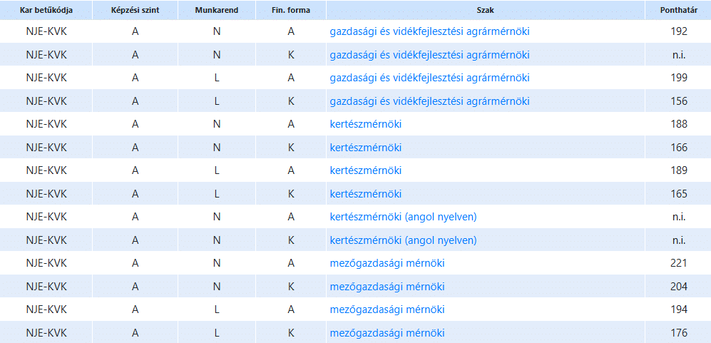Open mezőgazdasági mérnöki link with ponthatár 176

click(387, 333)
